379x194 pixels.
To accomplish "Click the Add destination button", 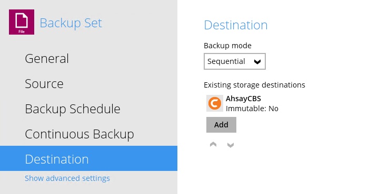I will tap(221, 125).
